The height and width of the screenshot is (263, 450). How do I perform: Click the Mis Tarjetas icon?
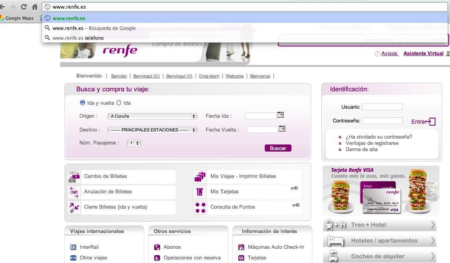pos(200,192)
